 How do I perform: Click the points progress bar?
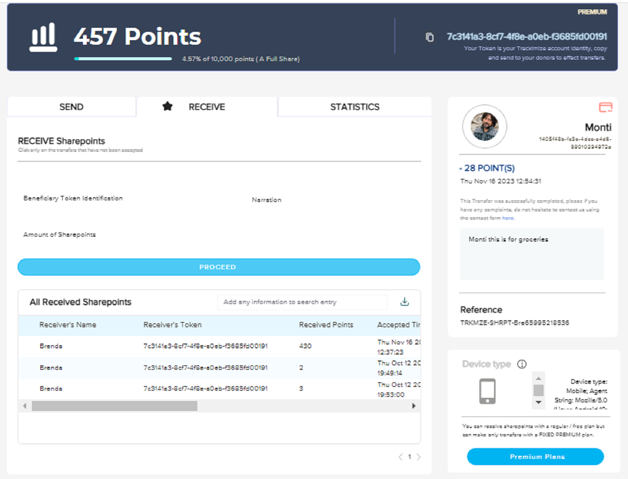click(x=123, y=59)
